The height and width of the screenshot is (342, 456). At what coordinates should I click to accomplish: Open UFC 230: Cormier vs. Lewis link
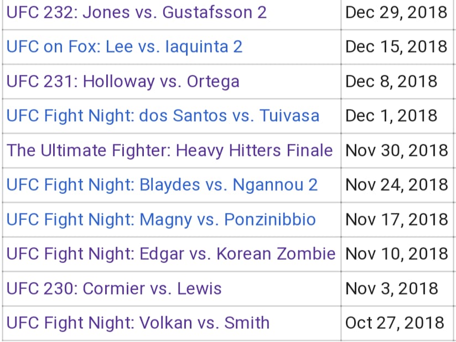[x=114, y=288]
